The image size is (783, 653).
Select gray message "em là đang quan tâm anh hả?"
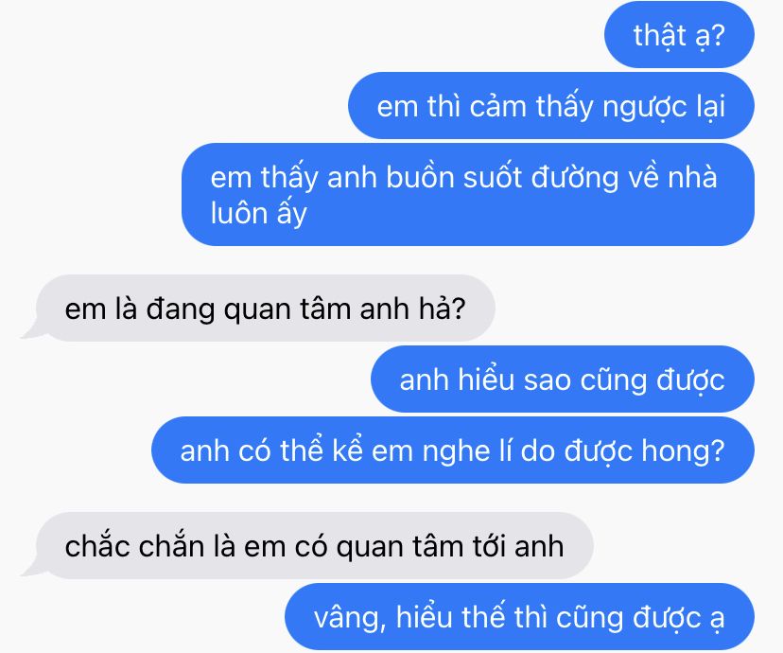pos(265,308)
